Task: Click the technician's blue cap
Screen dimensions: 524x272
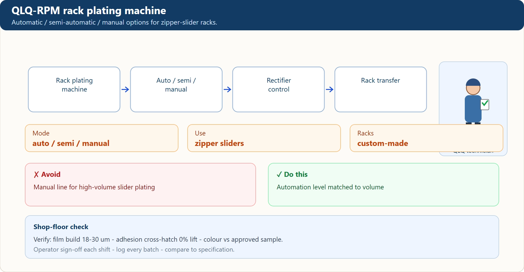Action: [x=473, y=82]
